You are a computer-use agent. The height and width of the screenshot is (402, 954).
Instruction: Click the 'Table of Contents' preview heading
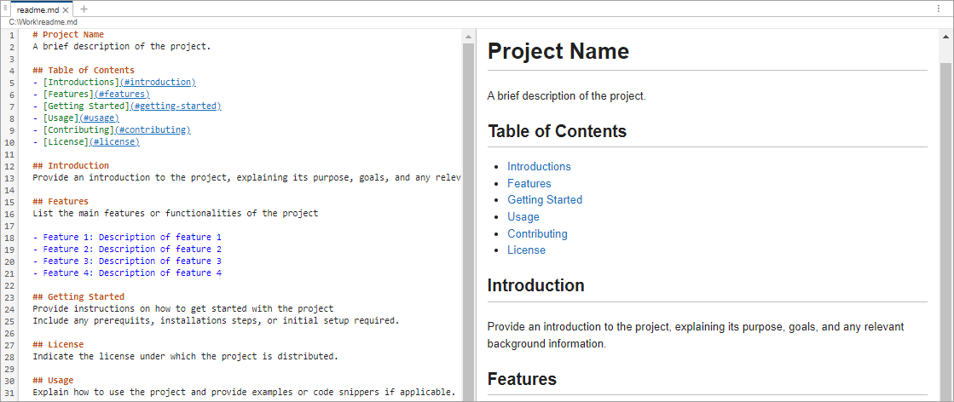(557, 131)
